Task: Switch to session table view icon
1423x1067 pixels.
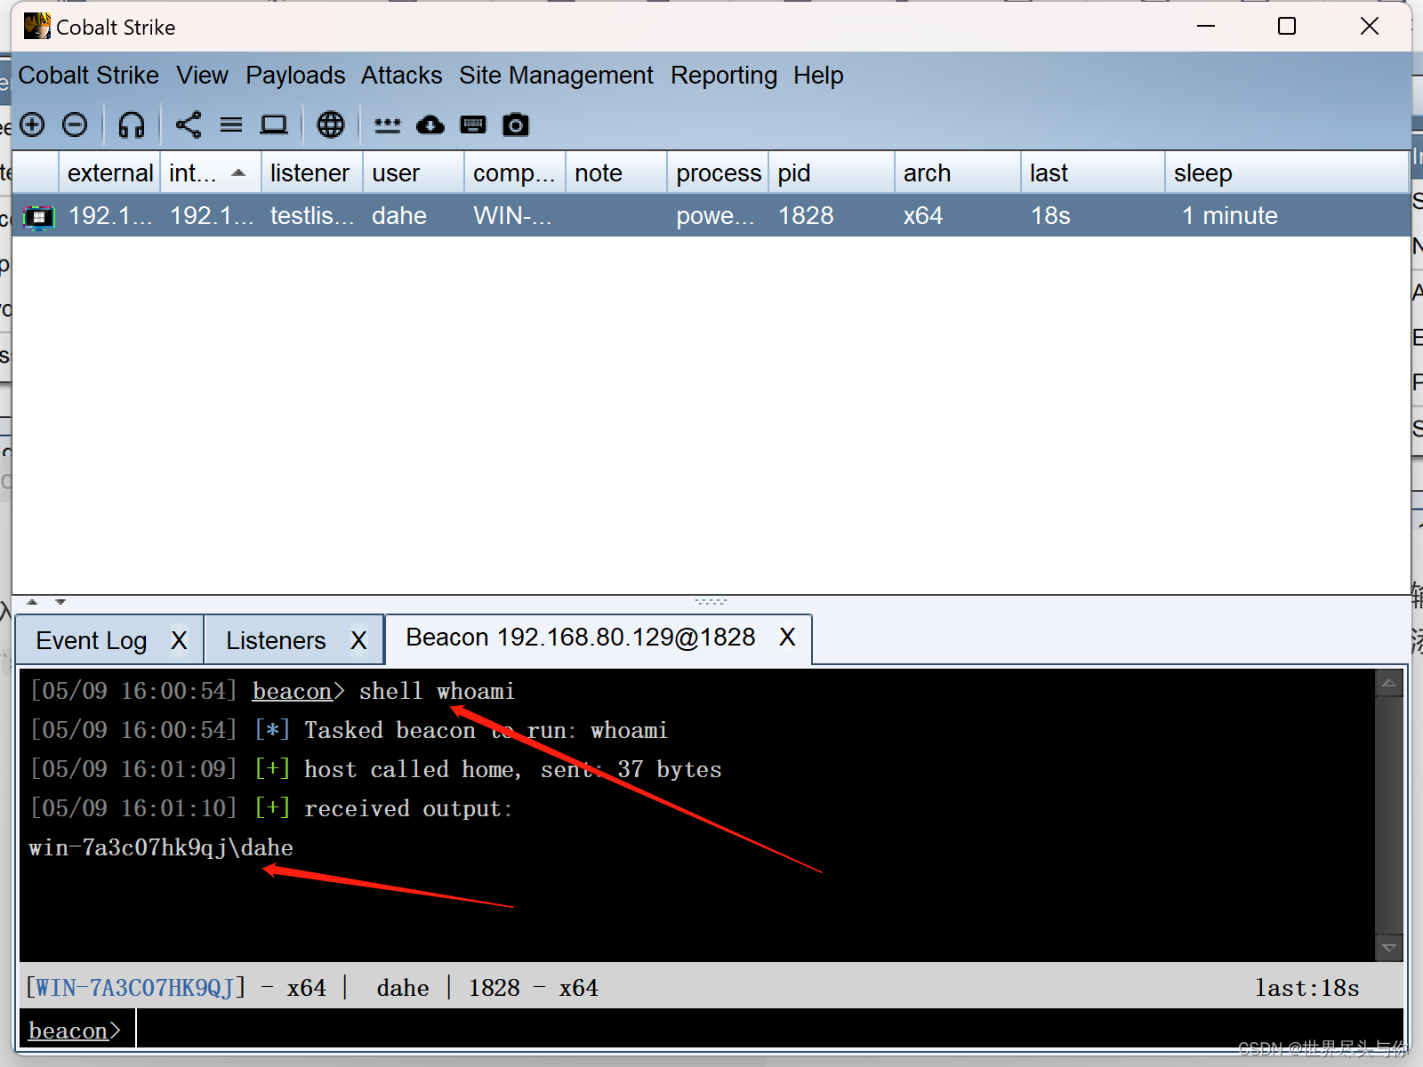Action: (231, 124)
